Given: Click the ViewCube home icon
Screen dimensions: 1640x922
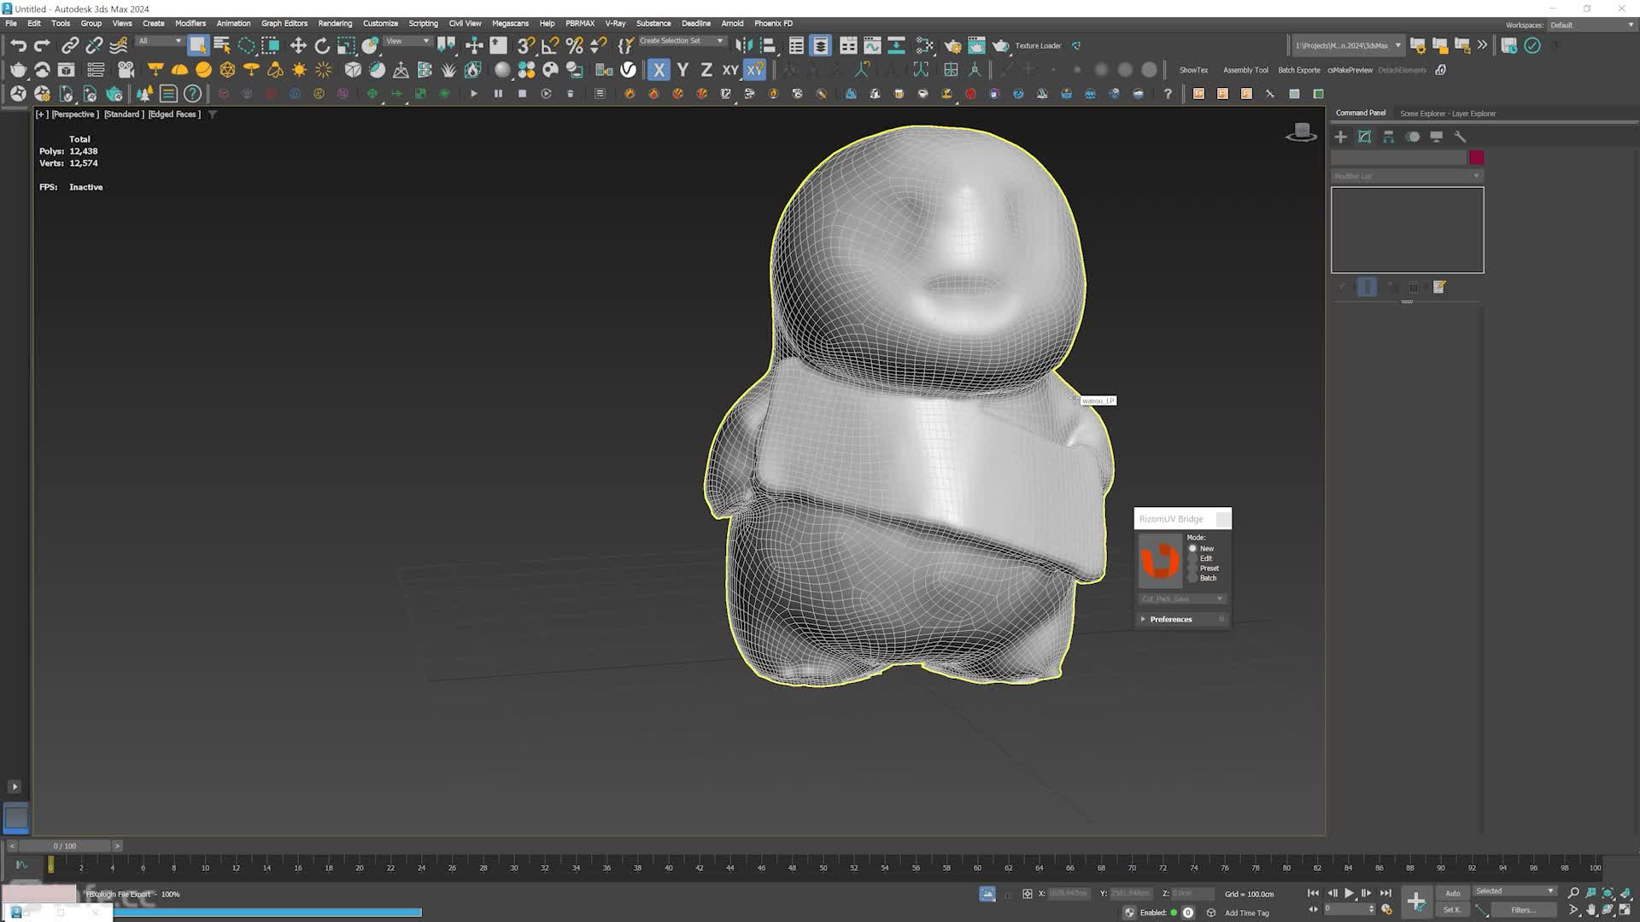Looking at the screenshot, I should pyautogui.click(x=1301, y=131).
